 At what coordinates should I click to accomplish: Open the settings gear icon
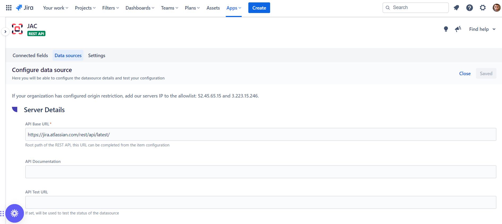click(483, 8)
